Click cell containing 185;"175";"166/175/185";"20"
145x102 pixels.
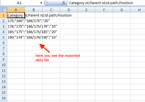pos(16,32)
